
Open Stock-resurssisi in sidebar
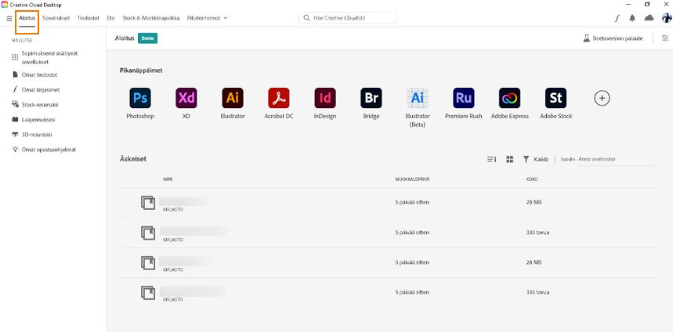tap(34, 104)
